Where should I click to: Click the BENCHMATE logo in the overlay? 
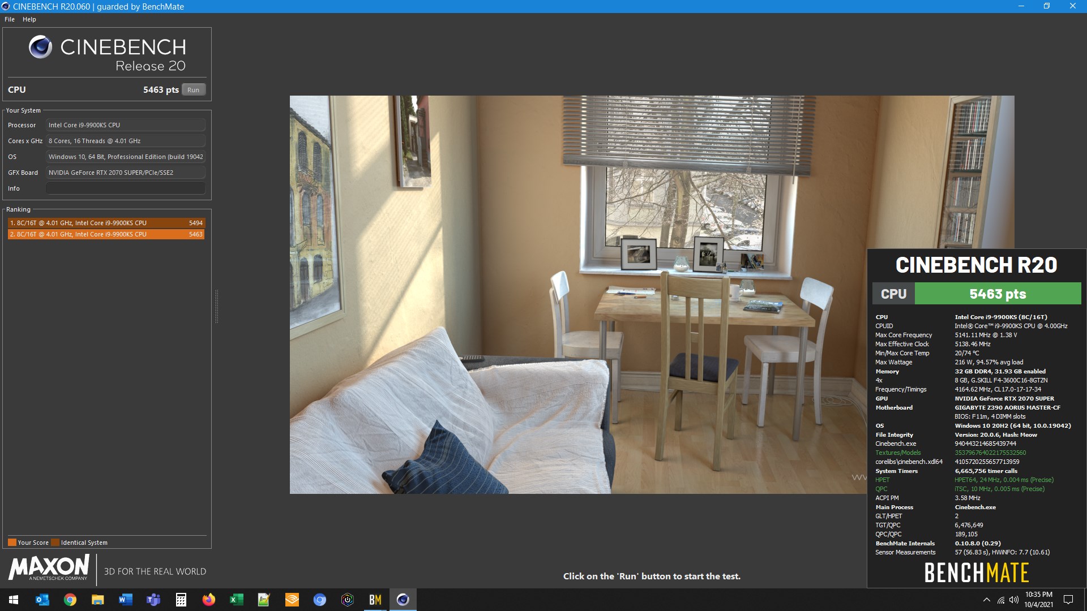[977, 573]
